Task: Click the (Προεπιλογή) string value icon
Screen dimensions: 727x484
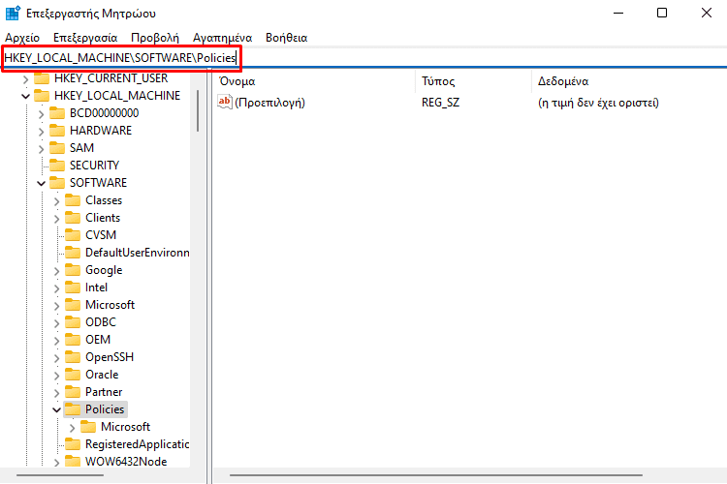Action: click(x=225, y=102)
